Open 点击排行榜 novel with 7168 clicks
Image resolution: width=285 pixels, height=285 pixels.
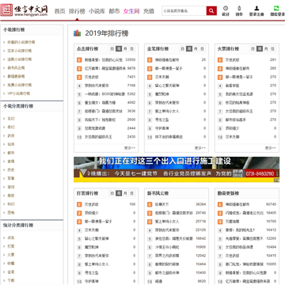(97, 85)
